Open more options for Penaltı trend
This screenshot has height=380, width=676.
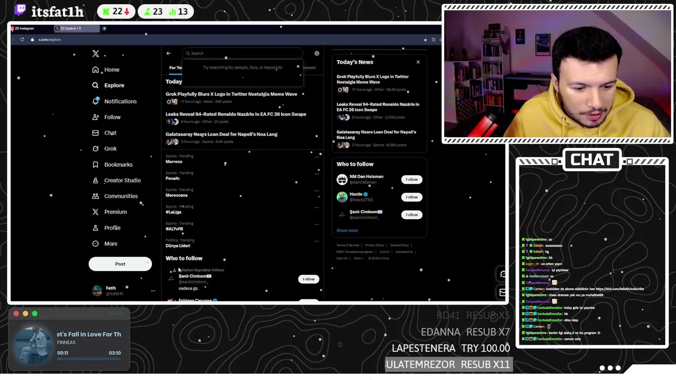tap(317, 174)
